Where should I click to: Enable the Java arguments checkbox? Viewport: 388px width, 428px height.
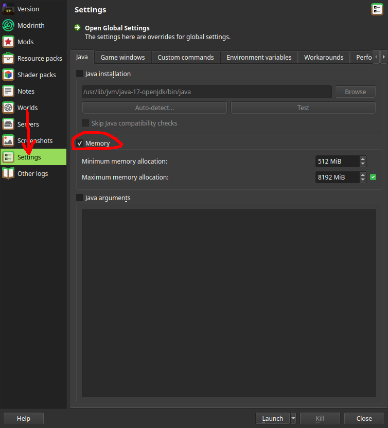click(80, 198)
